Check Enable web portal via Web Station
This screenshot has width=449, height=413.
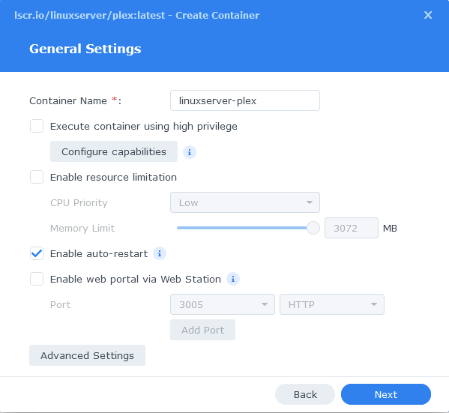click(37, 279)
